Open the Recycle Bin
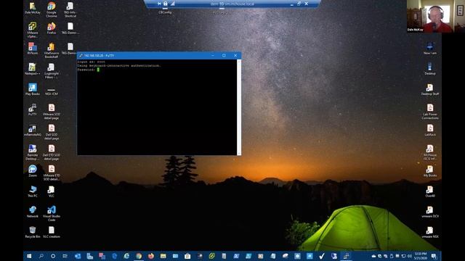 coord(33,232)
